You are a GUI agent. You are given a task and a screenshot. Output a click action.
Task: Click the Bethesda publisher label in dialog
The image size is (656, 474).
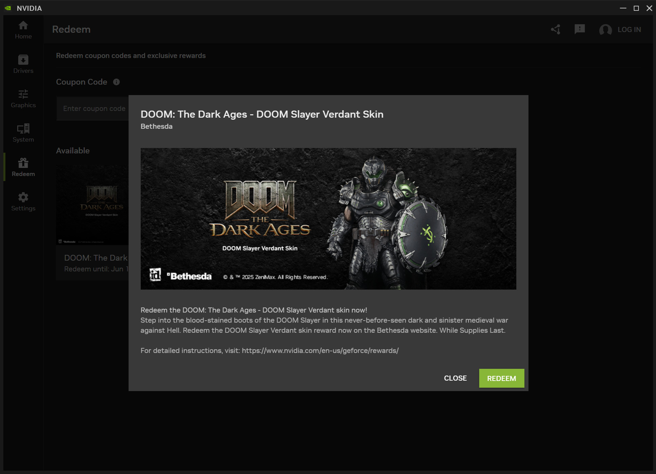point(157,126)
